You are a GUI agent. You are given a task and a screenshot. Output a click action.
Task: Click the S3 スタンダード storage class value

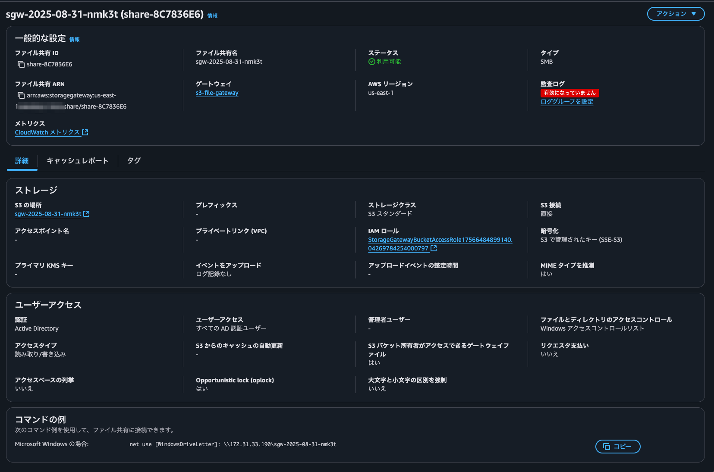tap(390, 214)
